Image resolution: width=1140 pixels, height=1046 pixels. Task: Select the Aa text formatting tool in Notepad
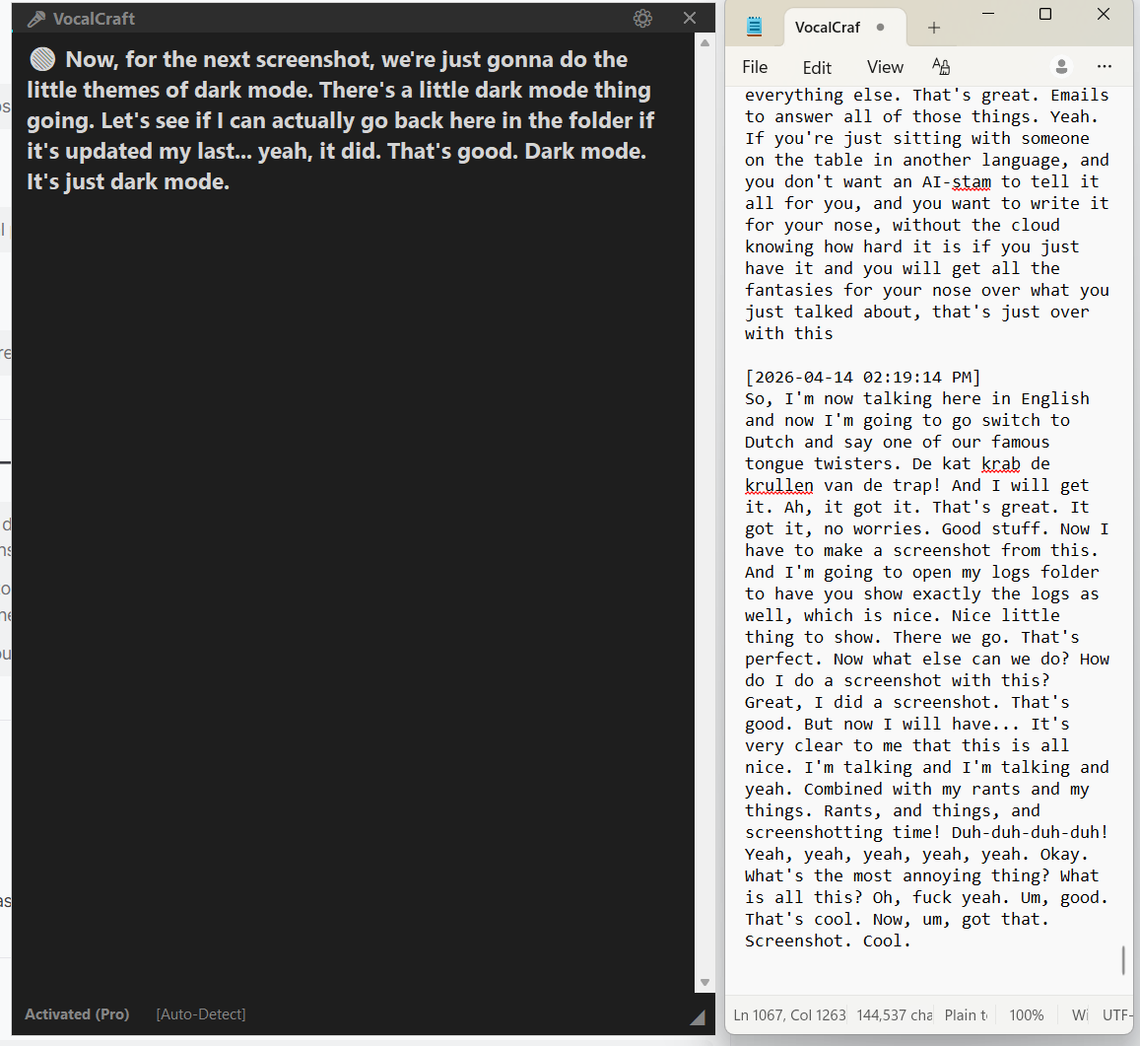pos(941,66)
